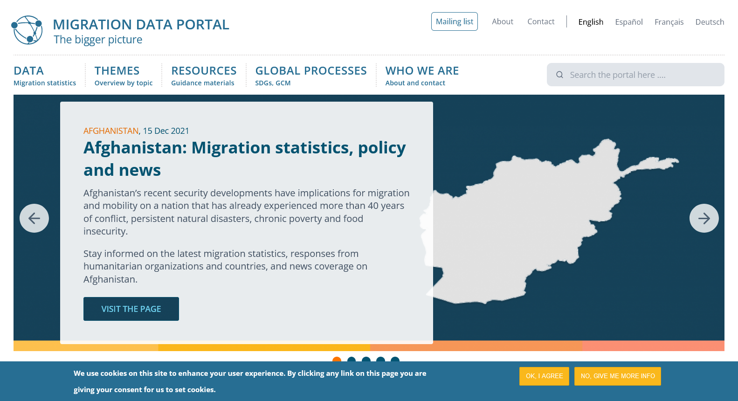Expand the RESOURCES Guidance materials menu
Screen dimensions: 738x401
point(204,76)
